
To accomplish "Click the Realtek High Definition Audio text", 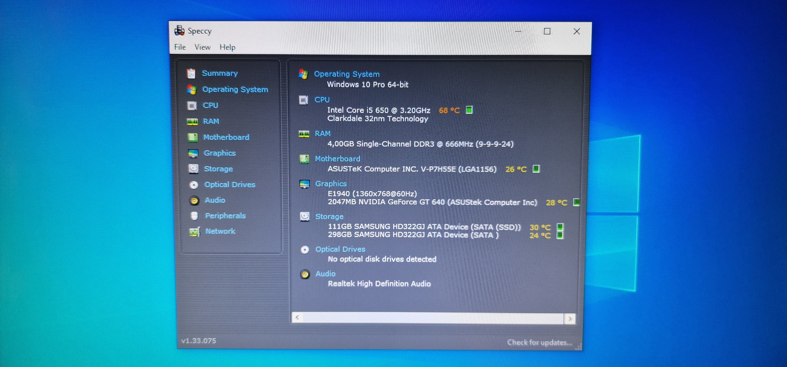I will (379, 284).
